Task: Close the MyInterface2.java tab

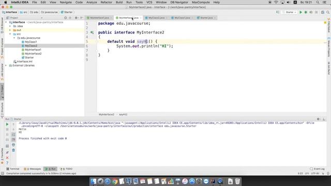Action: pyautogui.click(x=141, y=18)
